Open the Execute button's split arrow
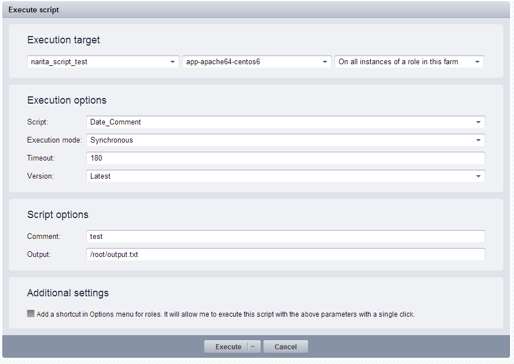Screen dimensions: 514x364 tap(253, 347)
